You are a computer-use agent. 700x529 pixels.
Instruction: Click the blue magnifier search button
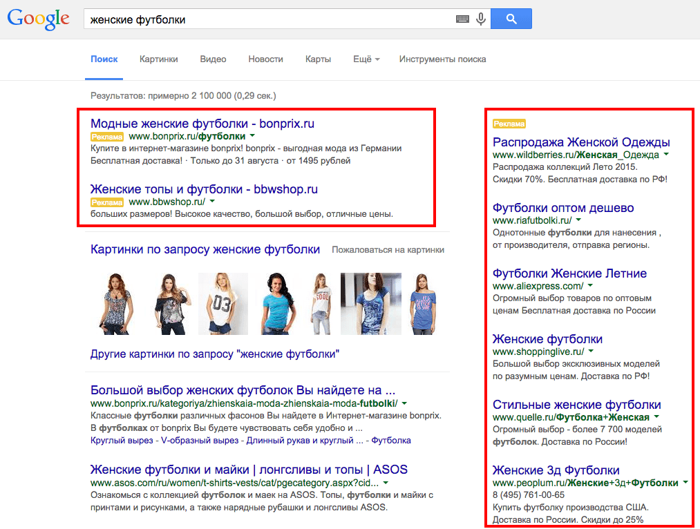click(x=511, y=19)
